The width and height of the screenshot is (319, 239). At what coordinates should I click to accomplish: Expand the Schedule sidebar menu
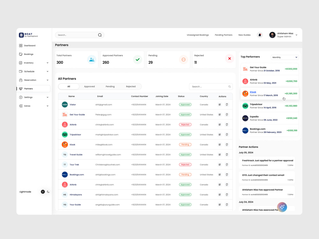coord(48,71)
